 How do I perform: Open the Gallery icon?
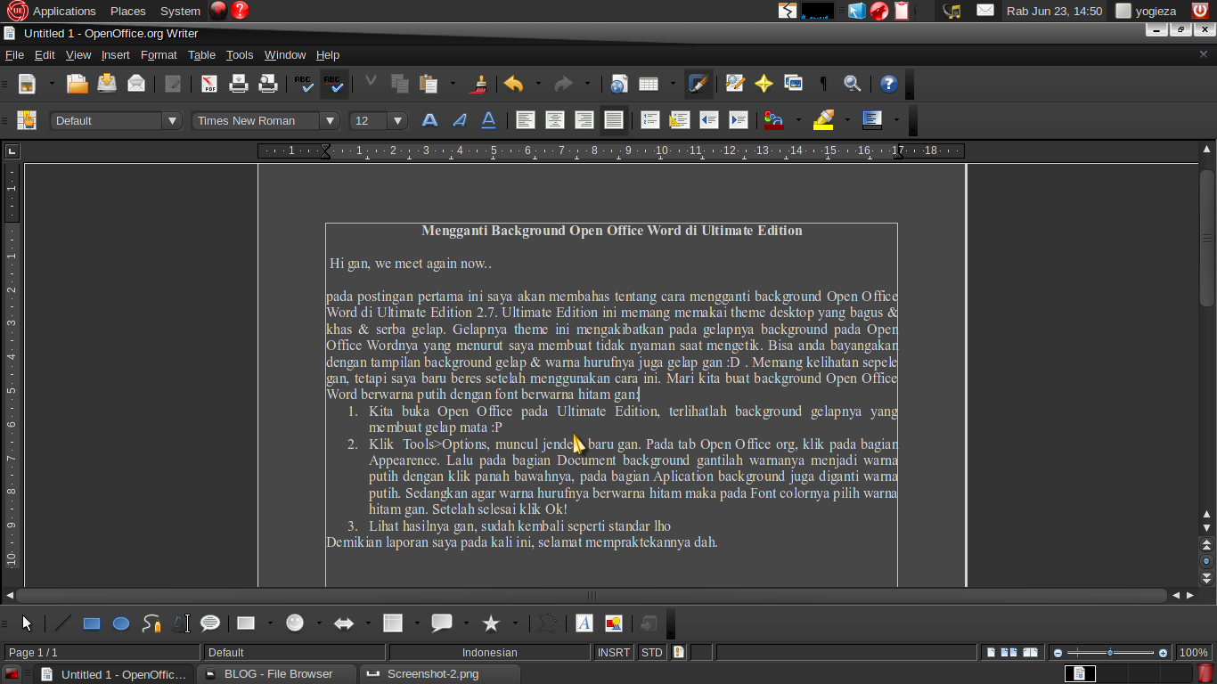[793, 84]
